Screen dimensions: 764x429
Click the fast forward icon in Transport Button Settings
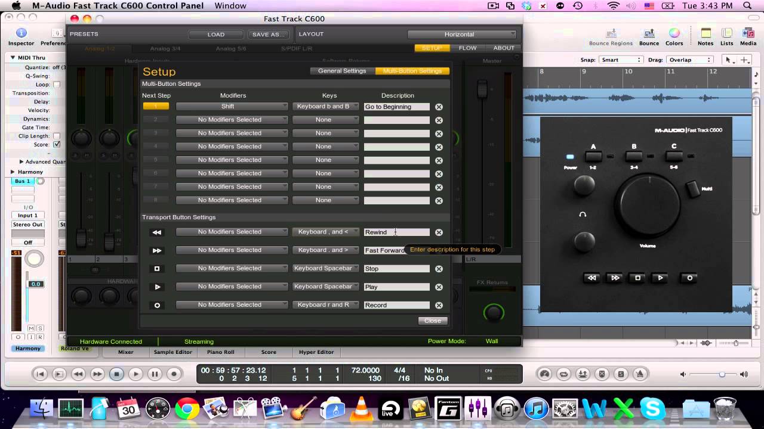coord(157,250)
